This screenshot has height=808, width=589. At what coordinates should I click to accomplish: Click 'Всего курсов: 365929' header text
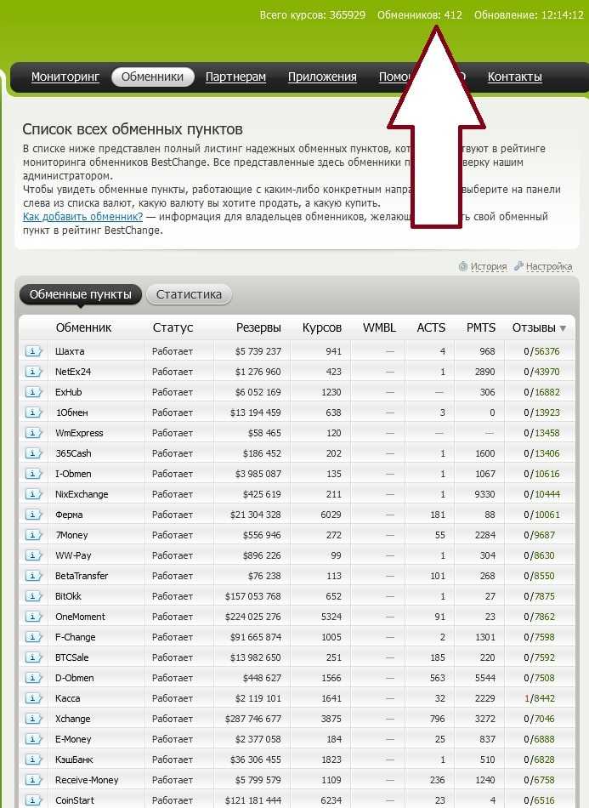313,15
